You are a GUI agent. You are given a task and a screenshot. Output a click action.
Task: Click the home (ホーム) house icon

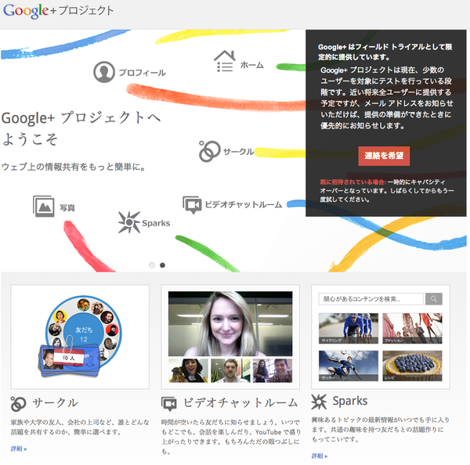225,61
